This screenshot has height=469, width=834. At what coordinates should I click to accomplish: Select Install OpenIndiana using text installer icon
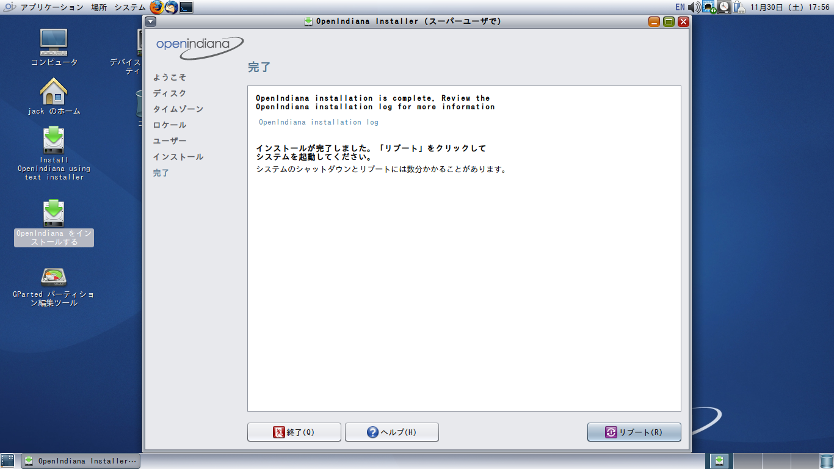[54, 153]
